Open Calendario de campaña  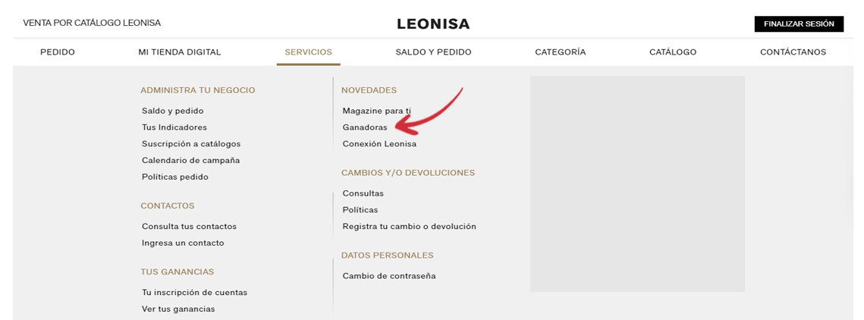pos(190,161)
